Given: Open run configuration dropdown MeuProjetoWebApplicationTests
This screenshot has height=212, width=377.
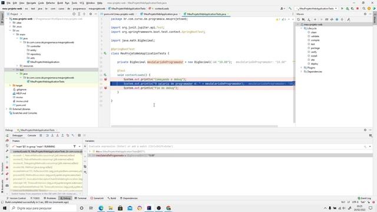Looking at the screenshot, I should tap(316, 8).
